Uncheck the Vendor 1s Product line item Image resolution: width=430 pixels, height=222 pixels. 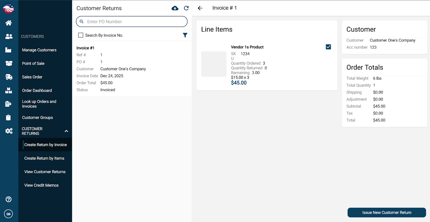[328, 47]
